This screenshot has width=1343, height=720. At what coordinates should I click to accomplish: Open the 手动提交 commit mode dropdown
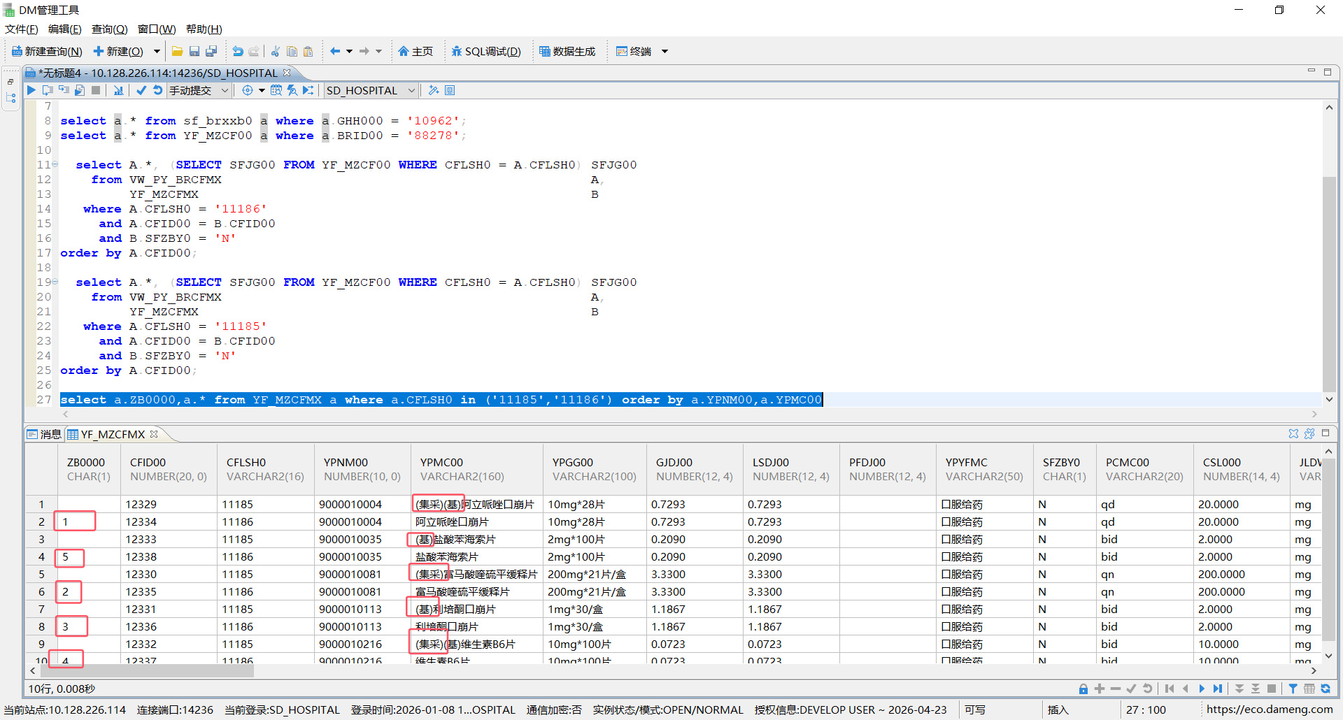pyautogui.click(x=225, y=90)
